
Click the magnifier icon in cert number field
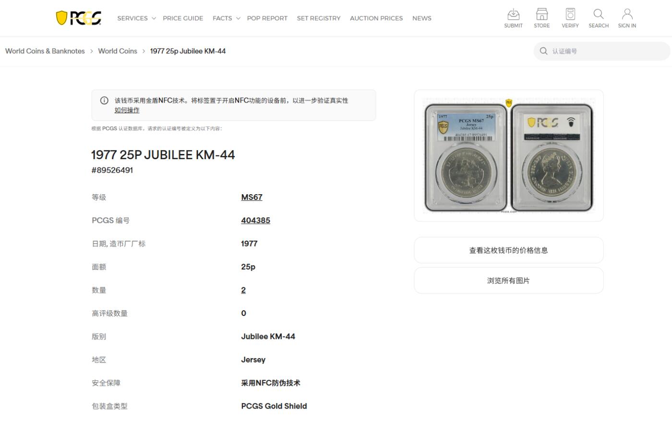[x=543, y=51]
